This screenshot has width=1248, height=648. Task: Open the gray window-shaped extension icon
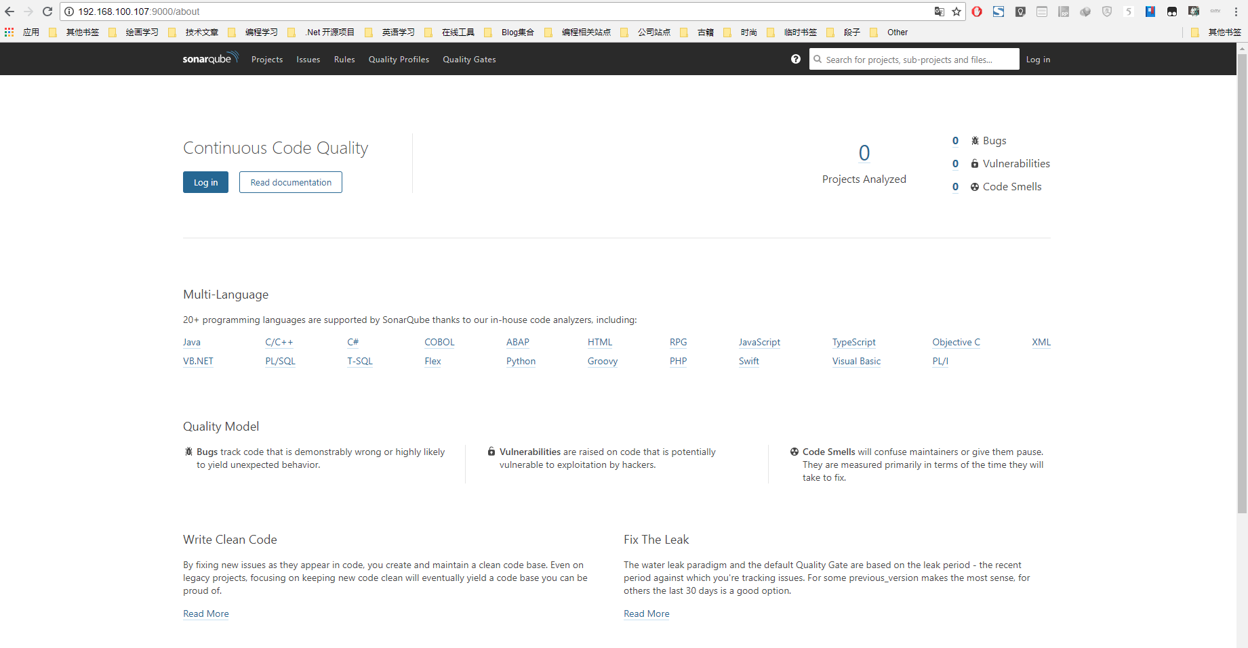tap(1042, 12)
